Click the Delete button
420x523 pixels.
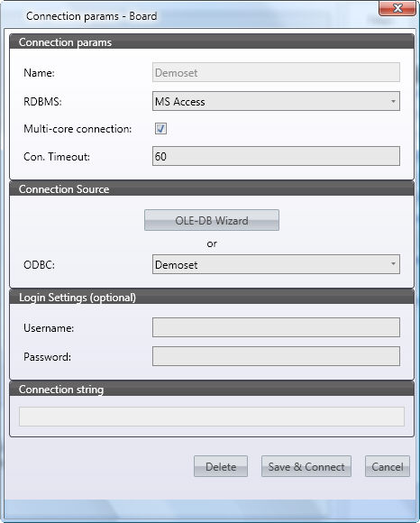coord(221,466)
